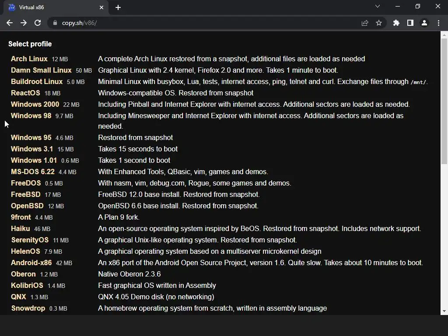Open the share page icon
The width and height of the screenshot is (448, 336).
tap(365, 23)
